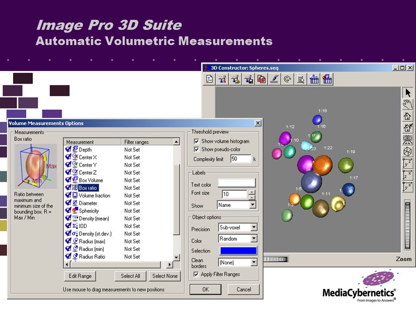Toggle Show pseudo-color checkbox
The height and width of the screenshot is (312, 416).
(196, 149)
